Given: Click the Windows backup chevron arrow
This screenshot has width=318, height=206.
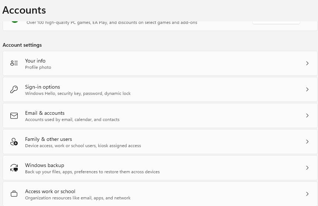Looking at the screenshot, I should pos(307,168).
